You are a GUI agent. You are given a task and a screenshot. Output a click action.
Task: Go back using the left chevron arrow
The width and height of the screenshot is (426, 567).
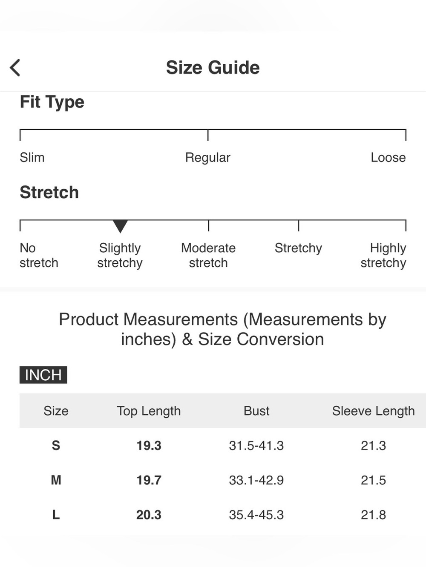(x=15, y=68)
